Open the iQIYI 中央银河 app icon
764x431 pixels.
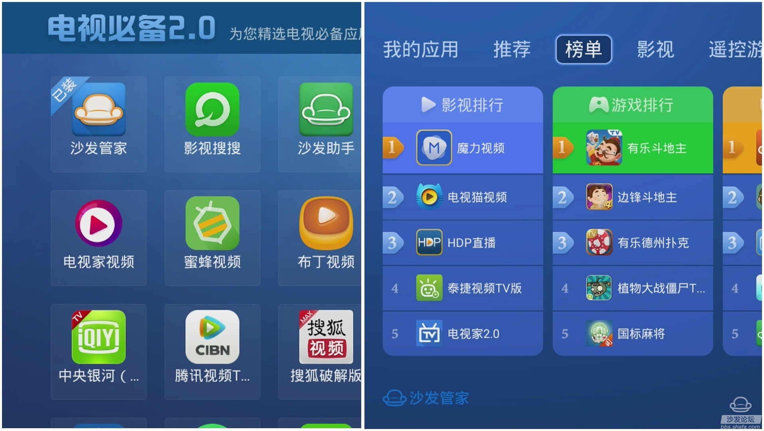(x=99, y=337)
